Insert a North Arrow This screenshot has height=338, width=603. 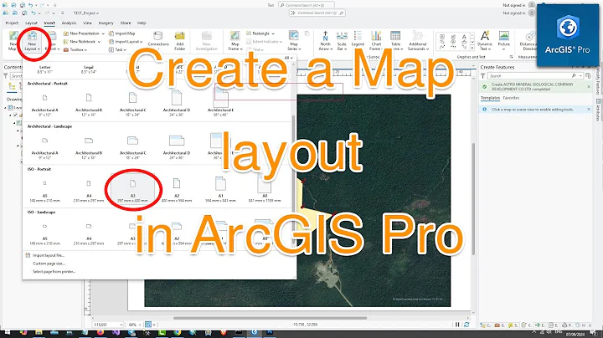click(325, 41)
